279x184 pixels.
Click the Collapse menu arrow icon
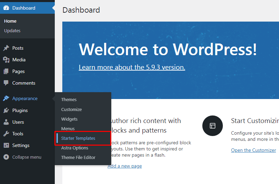(x=6, y=157)
